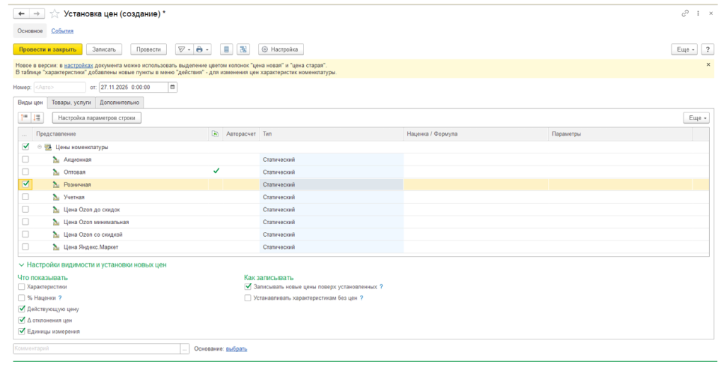Check the Цена Ozon до скидок checkbox

tap(25, 209)
